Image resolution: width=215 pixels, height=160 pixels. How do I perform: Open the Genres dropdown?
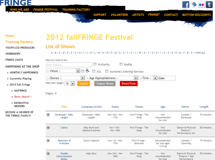point(65,78)
